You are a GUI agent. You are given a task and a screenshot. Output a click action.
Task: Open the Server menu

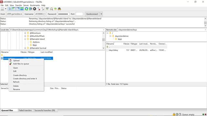[x=26, y=5]
